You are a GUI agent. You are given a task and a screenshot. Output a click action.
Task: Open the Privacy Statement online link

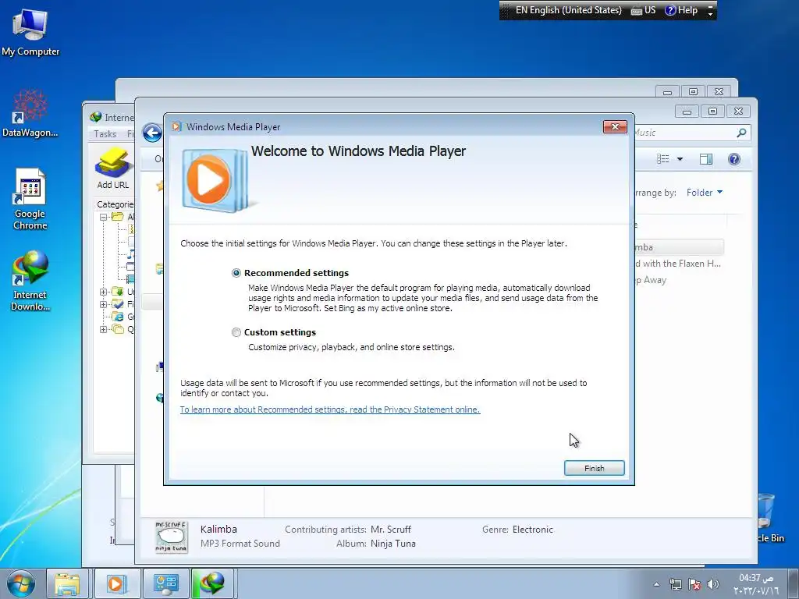click(x=330, y=409)
